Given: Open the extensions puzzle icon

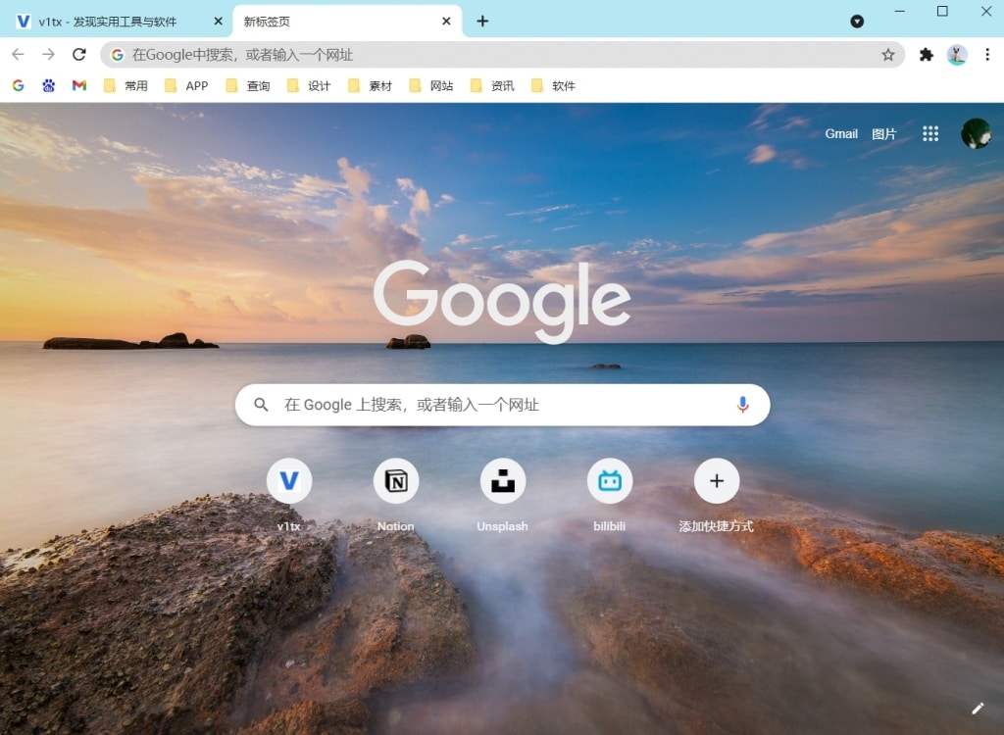Looking at the screenshot, I should pos(926,55).
